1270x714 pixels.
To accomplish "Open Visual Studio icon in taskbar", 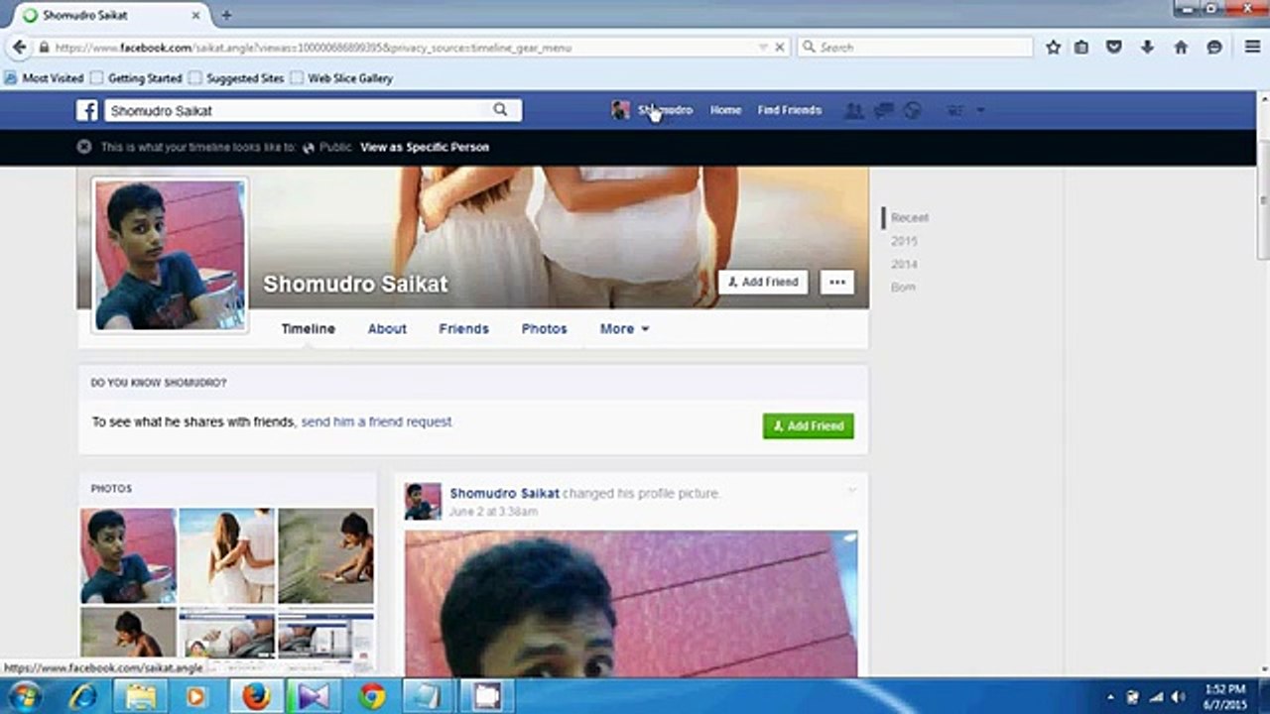I will click(314, 696).
